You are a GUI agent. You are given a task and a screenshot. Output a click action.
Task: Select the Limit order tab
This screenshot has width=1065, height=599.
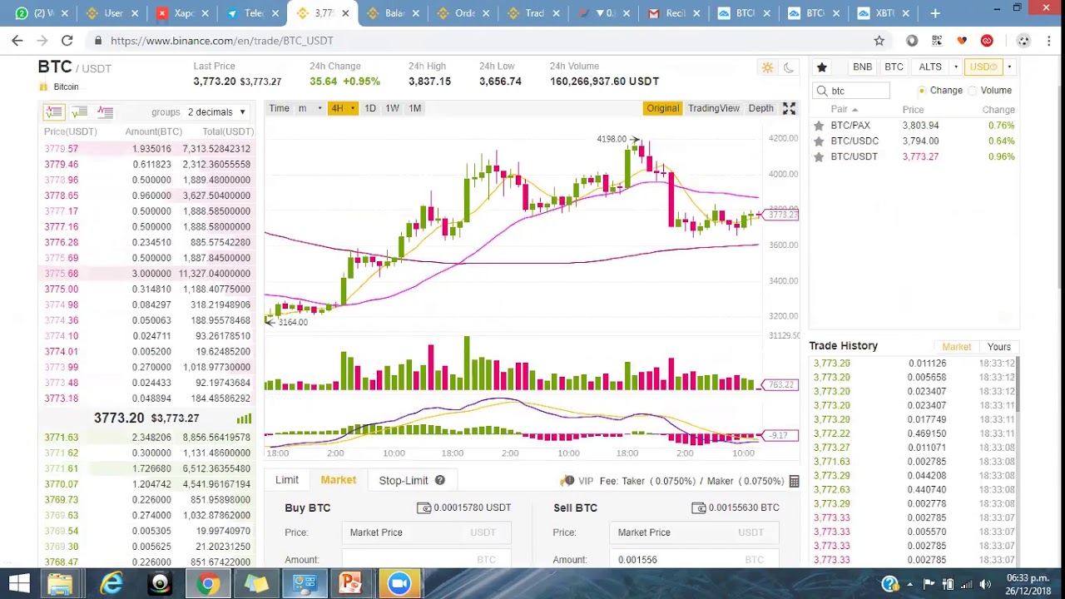click(x=287, y=480)
